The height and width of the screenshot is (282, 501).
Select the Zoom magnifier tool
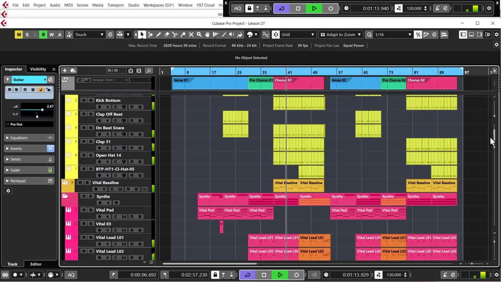click(x=199, y=34)
